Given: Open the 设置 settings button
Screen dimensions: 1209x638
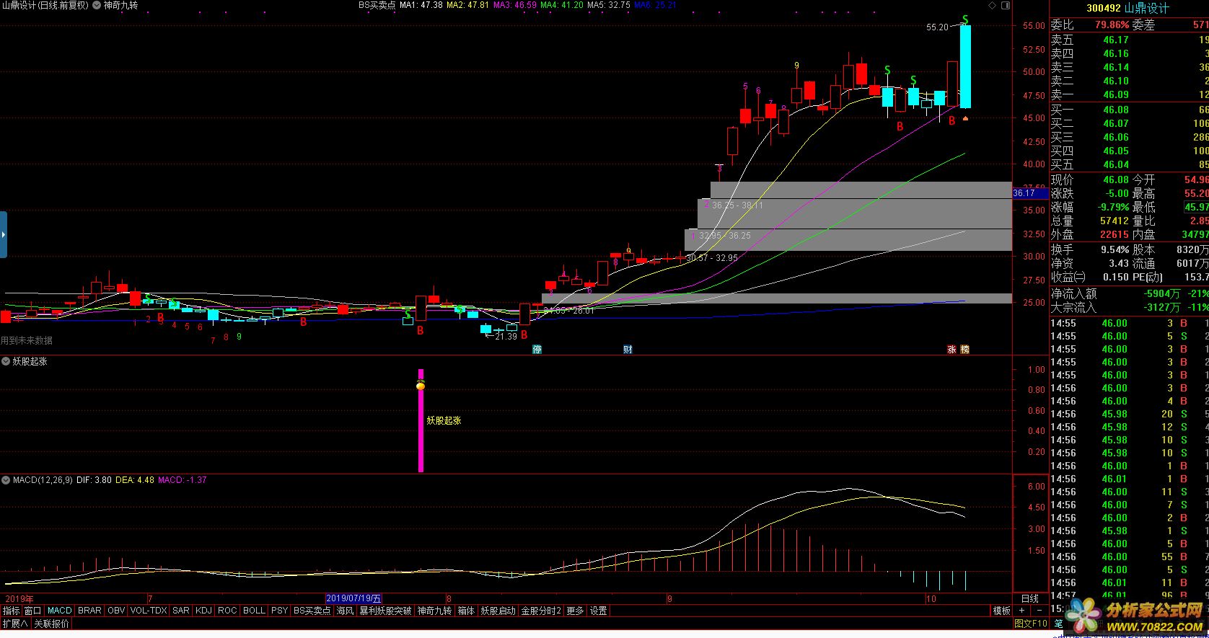Looking at the screenshot, I should (x=599, y=611).
